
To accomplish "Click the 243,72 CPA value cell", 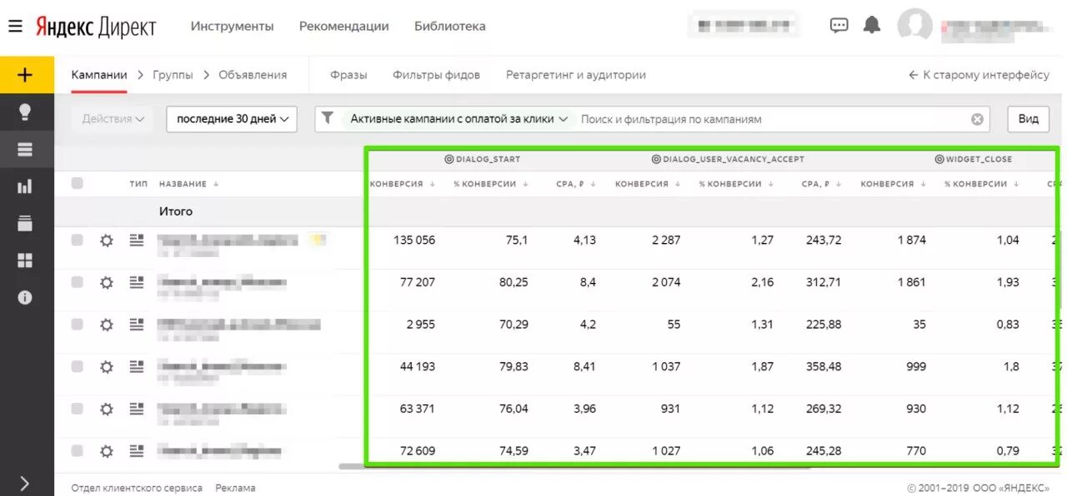I will pyautogui.click(x=824, y=241).
